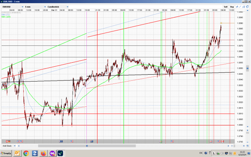
Task: Click the vertical zoom plus icon
Action: tap(247, 130)
